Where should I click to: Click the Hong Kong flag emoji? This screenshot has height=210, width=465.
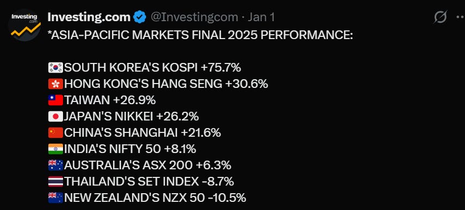55,84
